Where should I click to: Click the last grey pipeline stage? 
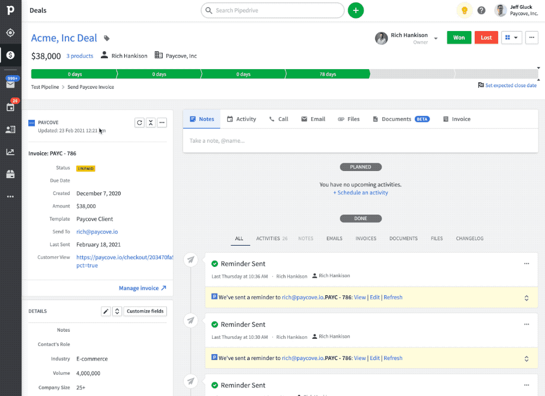pyautogui.click(x=496, y=74)
